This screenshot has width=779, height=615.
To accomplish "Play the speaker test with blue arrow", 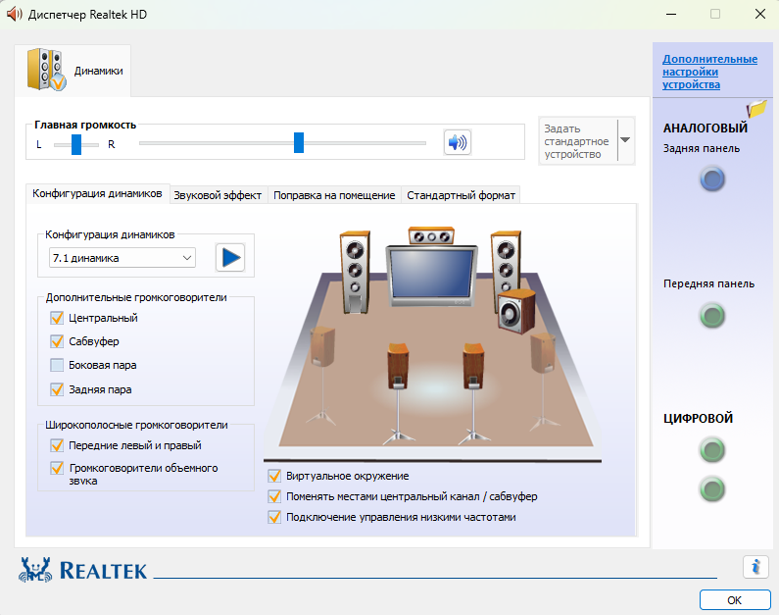I will coord(230,258).
